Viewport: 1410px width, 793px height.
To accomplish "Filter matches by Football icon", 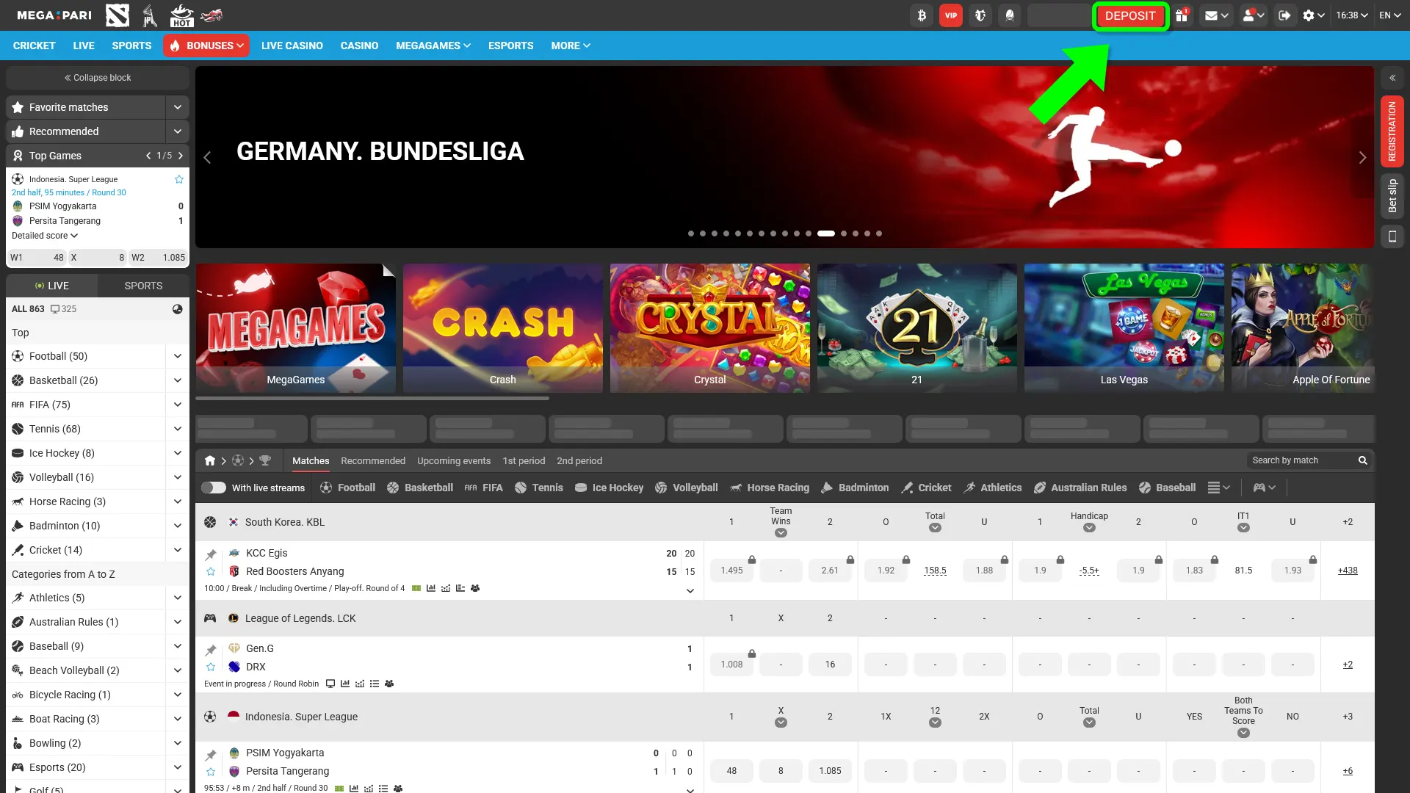I will (347, 488).
